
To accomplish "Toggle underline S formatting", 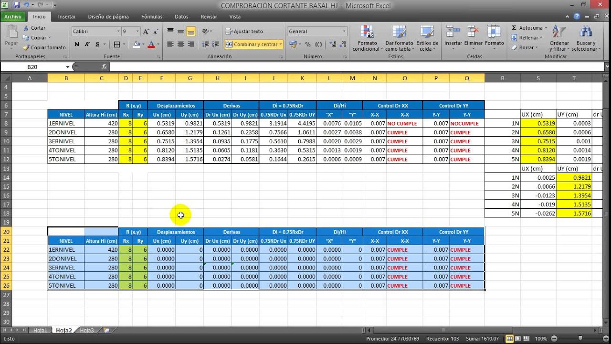I will (x=97, y=44).
